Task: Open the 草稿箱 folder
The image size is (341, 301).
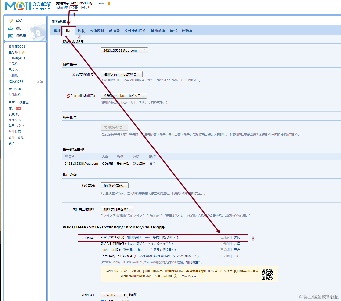Action: coord(13,64)
